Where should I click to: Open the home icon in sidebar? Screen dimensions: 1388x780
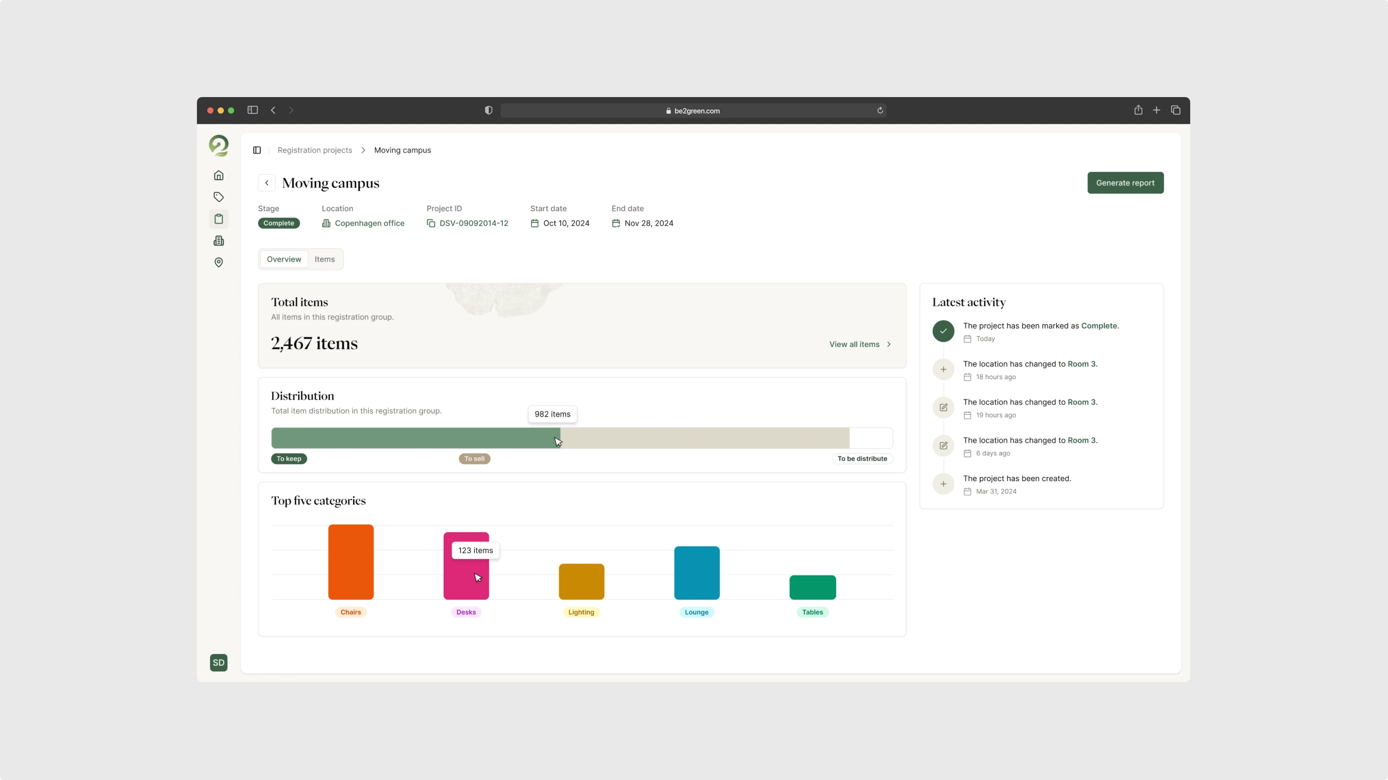point(218,175)
